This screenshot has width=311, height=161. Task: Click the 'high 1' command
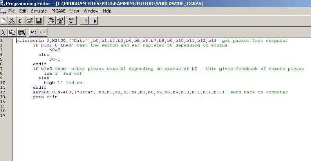tap(52, 83)
